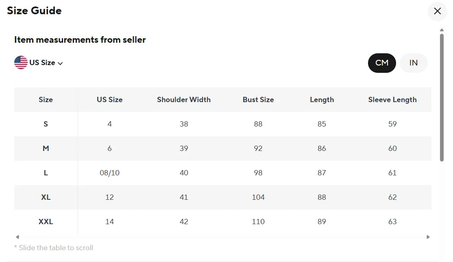The width and height of the screenshot is (453, 262).
Task: Select the CM unit option
Action: tap(382, 63)
